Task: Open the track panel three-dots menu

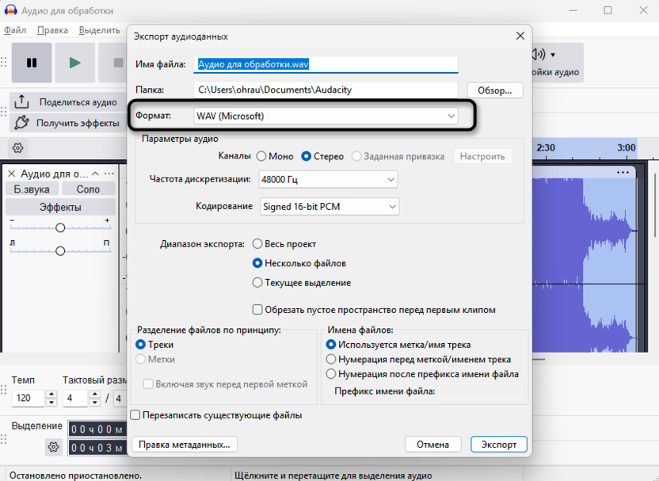Action: click(109, 174)
